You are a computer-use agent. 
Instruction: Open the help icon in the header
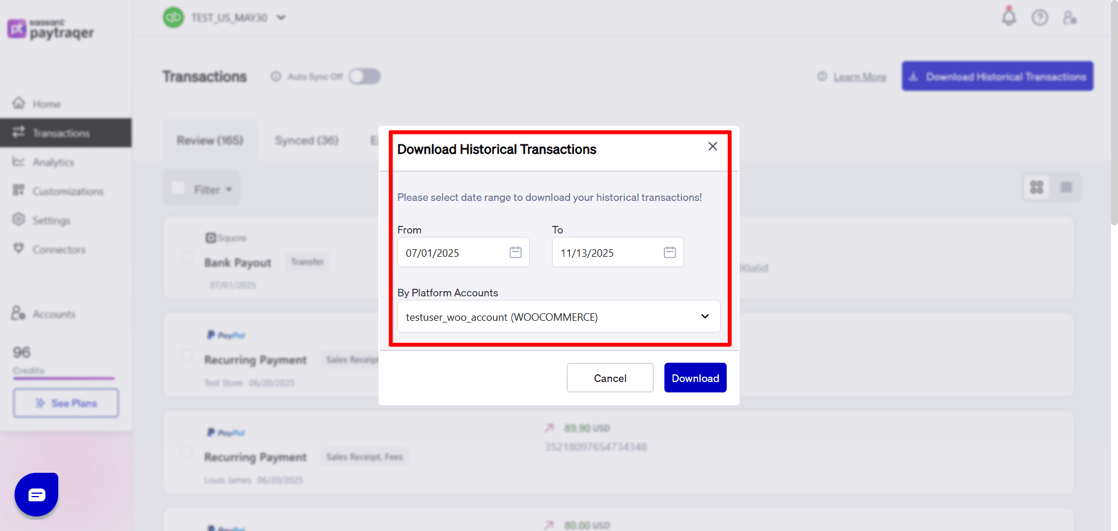[x=1040, y=17]
